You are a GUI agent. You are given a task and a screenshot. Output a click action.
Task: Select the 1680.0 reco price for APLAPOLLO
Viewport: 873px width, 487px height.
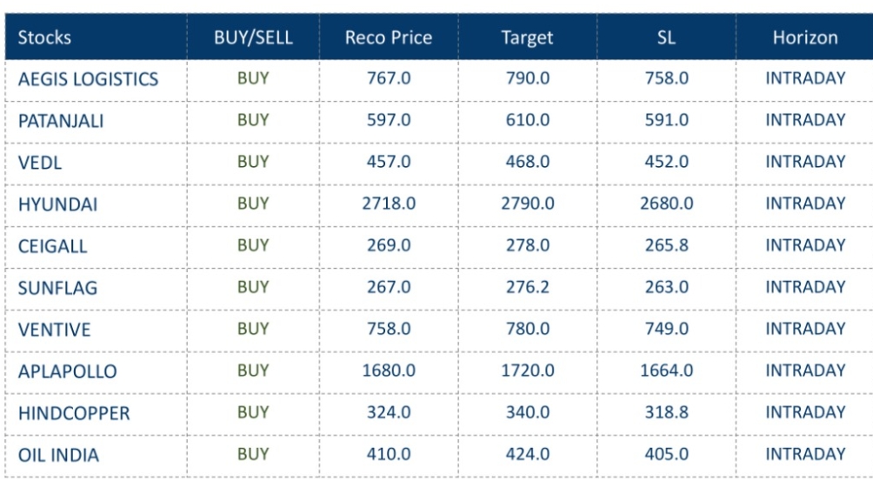tap(389, 371)
